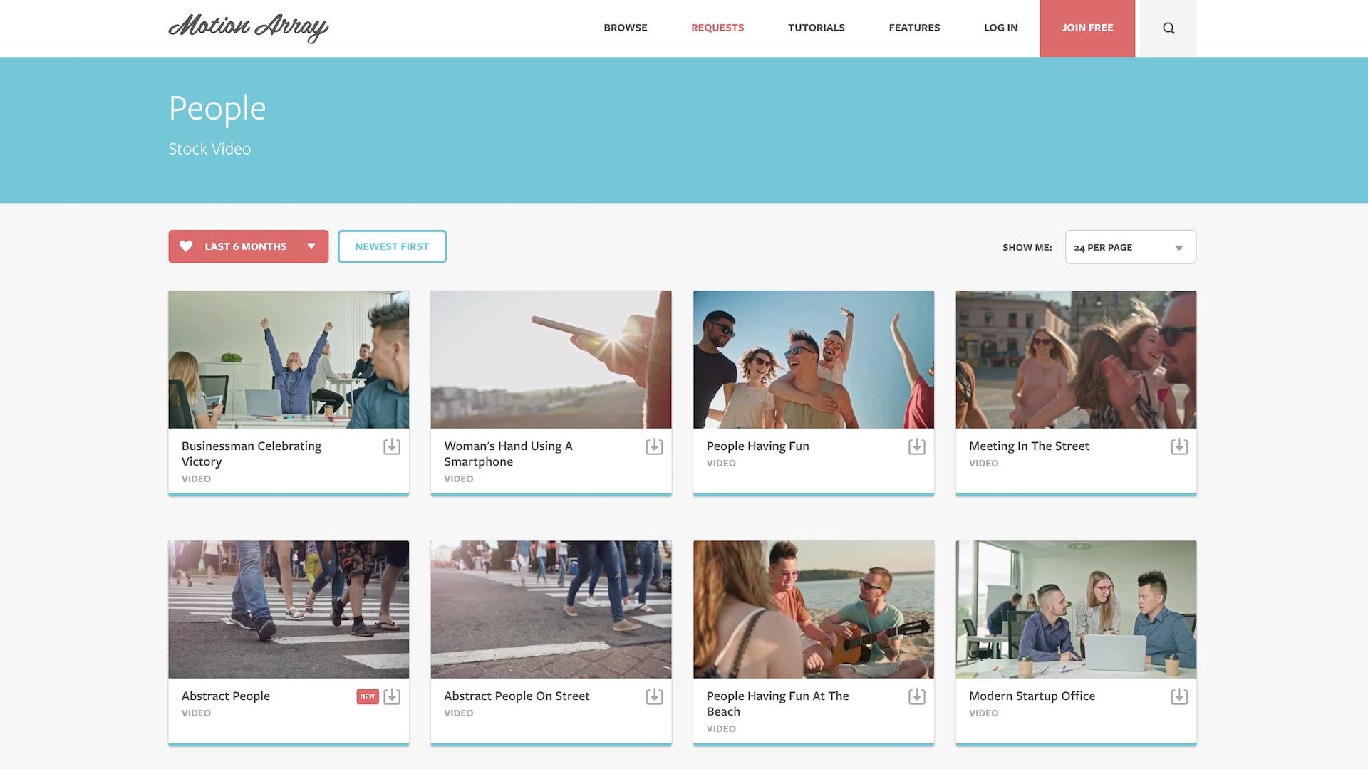Download the Abstract People video
This screenshot has height=769, width=1368.
392,696
